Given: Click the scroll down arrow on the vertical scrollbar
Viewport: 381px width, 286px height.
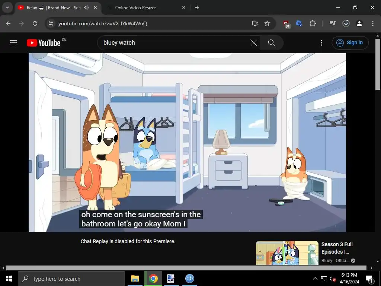Looking at the screenshot, I should pyautogui.click(x=378, y=261).
